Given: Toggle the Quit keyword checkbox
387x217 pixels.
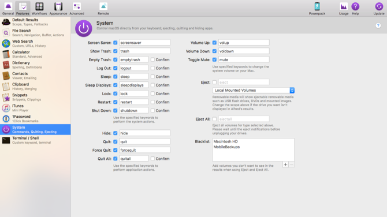Looking at the screenshot, I should tap(116, 141).
